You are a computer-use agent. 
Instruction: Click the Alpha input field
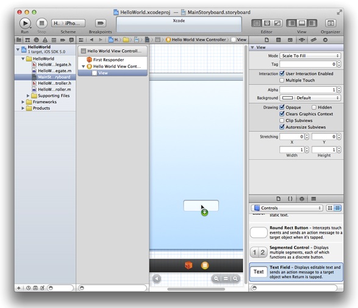[x=308, y=90]
